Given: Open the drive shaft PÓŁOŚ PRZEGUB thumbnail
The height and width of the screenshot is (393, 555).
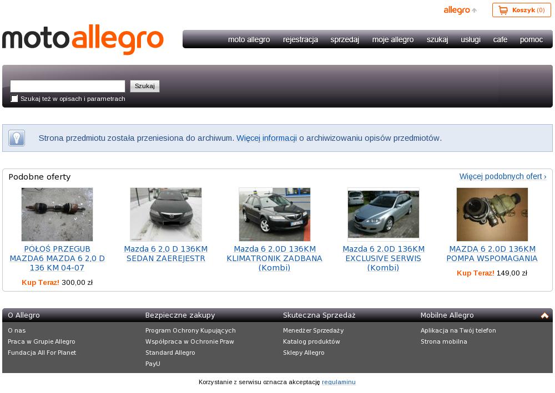Looking at the screenshot, I should point(57,215).
